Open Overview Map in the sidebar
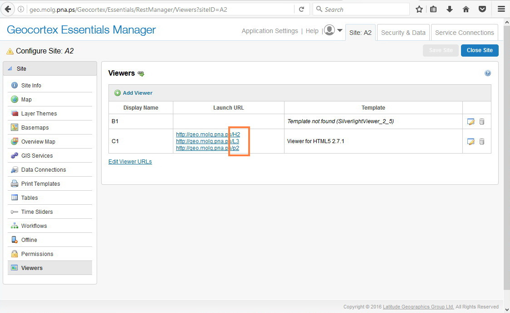The height and width of the screenshot is (313, 510). [x=50, y=142]
